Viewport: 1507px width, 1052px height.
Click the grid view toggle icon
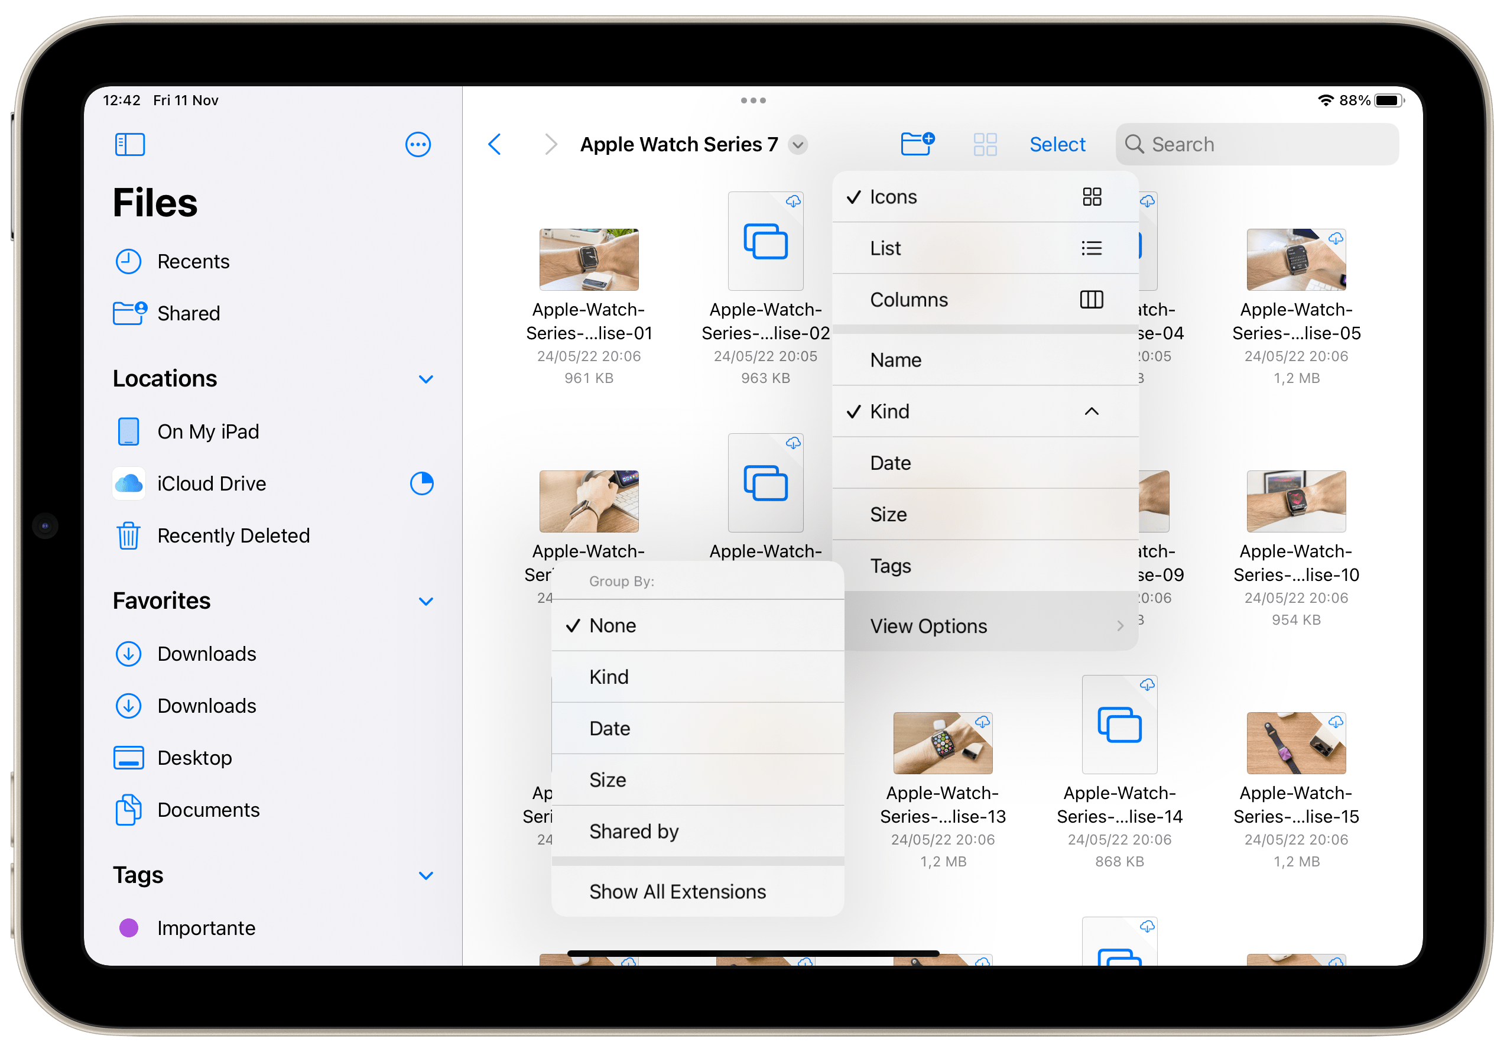982,143
